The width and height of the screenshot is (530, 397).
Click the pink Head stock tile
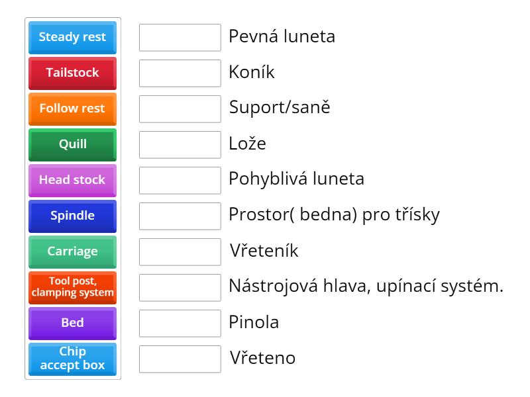click(72, 180)
